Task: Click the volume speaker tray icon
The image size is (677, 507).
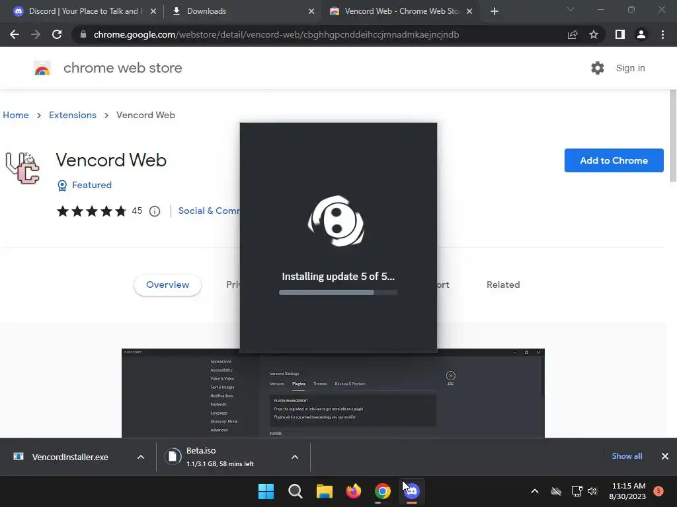Action: (592, 491)
